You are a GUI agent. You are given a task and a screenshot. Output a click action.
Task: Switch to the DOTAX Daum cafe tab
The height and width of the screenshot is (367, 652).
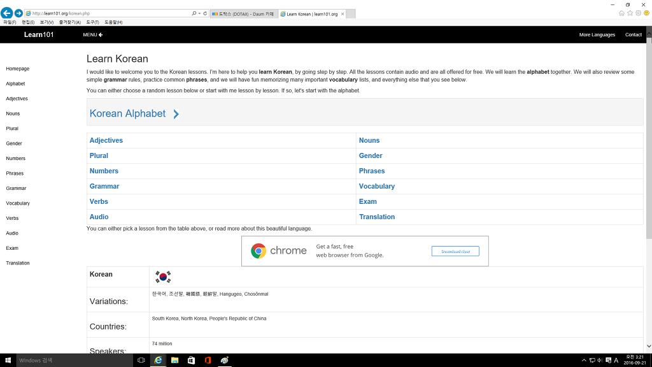(x=244, y=14)
